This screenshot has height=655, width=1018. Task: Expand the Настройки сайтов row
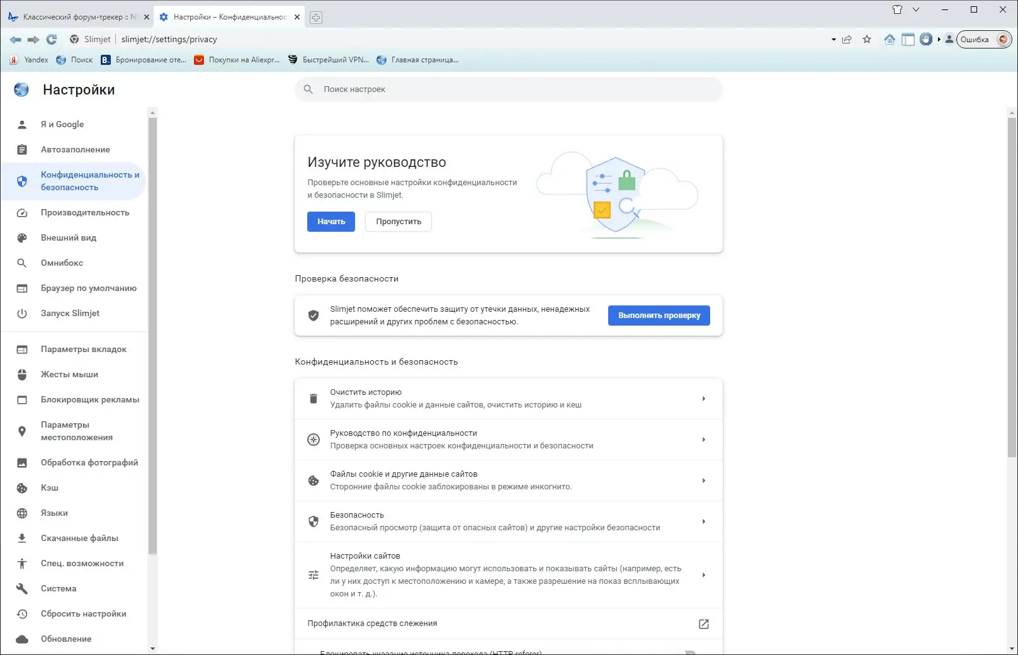click(508, 575)
